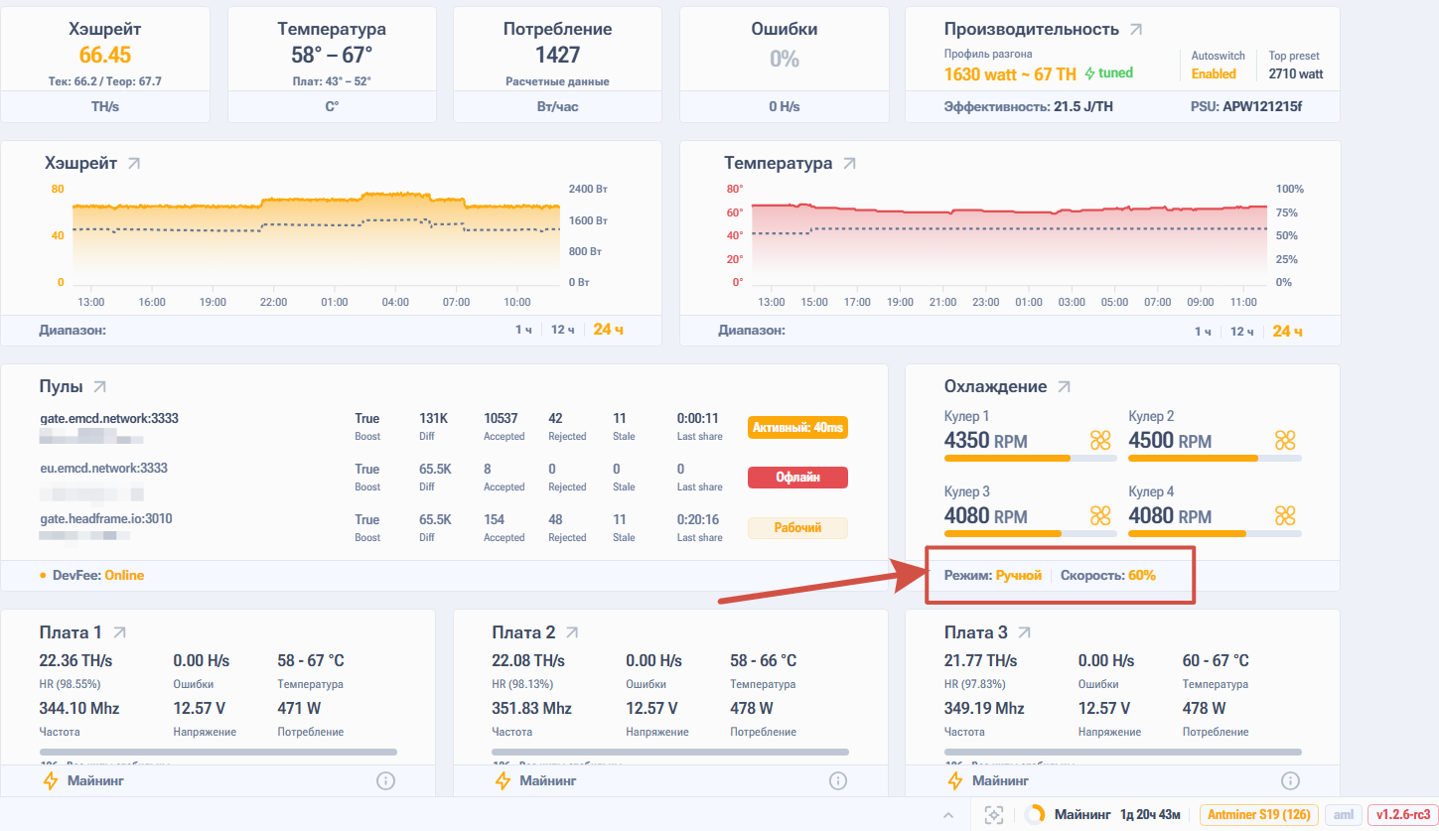Image resolution: width=1439 pixels, height=831 pixels.
Task: Click the fan icon for Кулер 2
Action: [1285, 440]
